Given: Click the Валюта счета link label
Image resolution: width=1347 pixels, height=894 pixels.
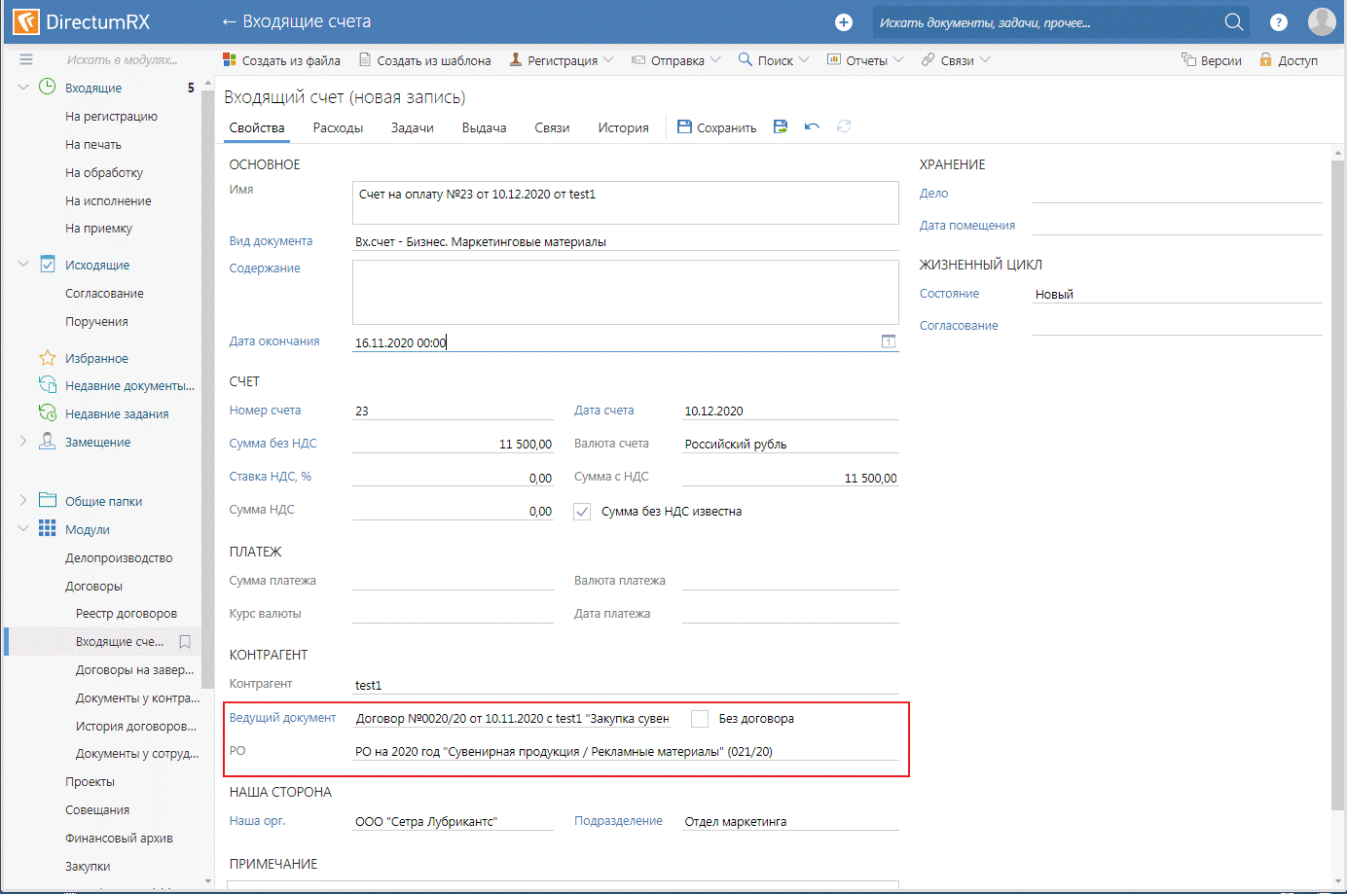Looking at the screenshot, I should pyautogui.click(x=611, y=443).
